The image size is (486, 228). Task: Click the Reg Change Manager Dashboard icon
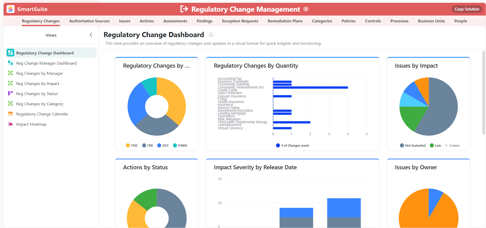pos(11,63)
